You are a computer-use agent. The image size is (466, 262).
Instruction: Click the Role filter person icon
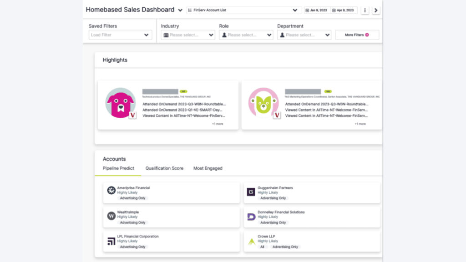224,35
